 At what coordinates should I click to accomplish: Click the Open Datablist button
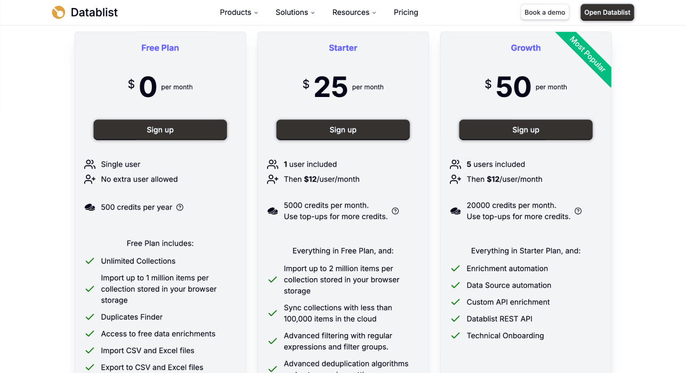tap(607, 12)
